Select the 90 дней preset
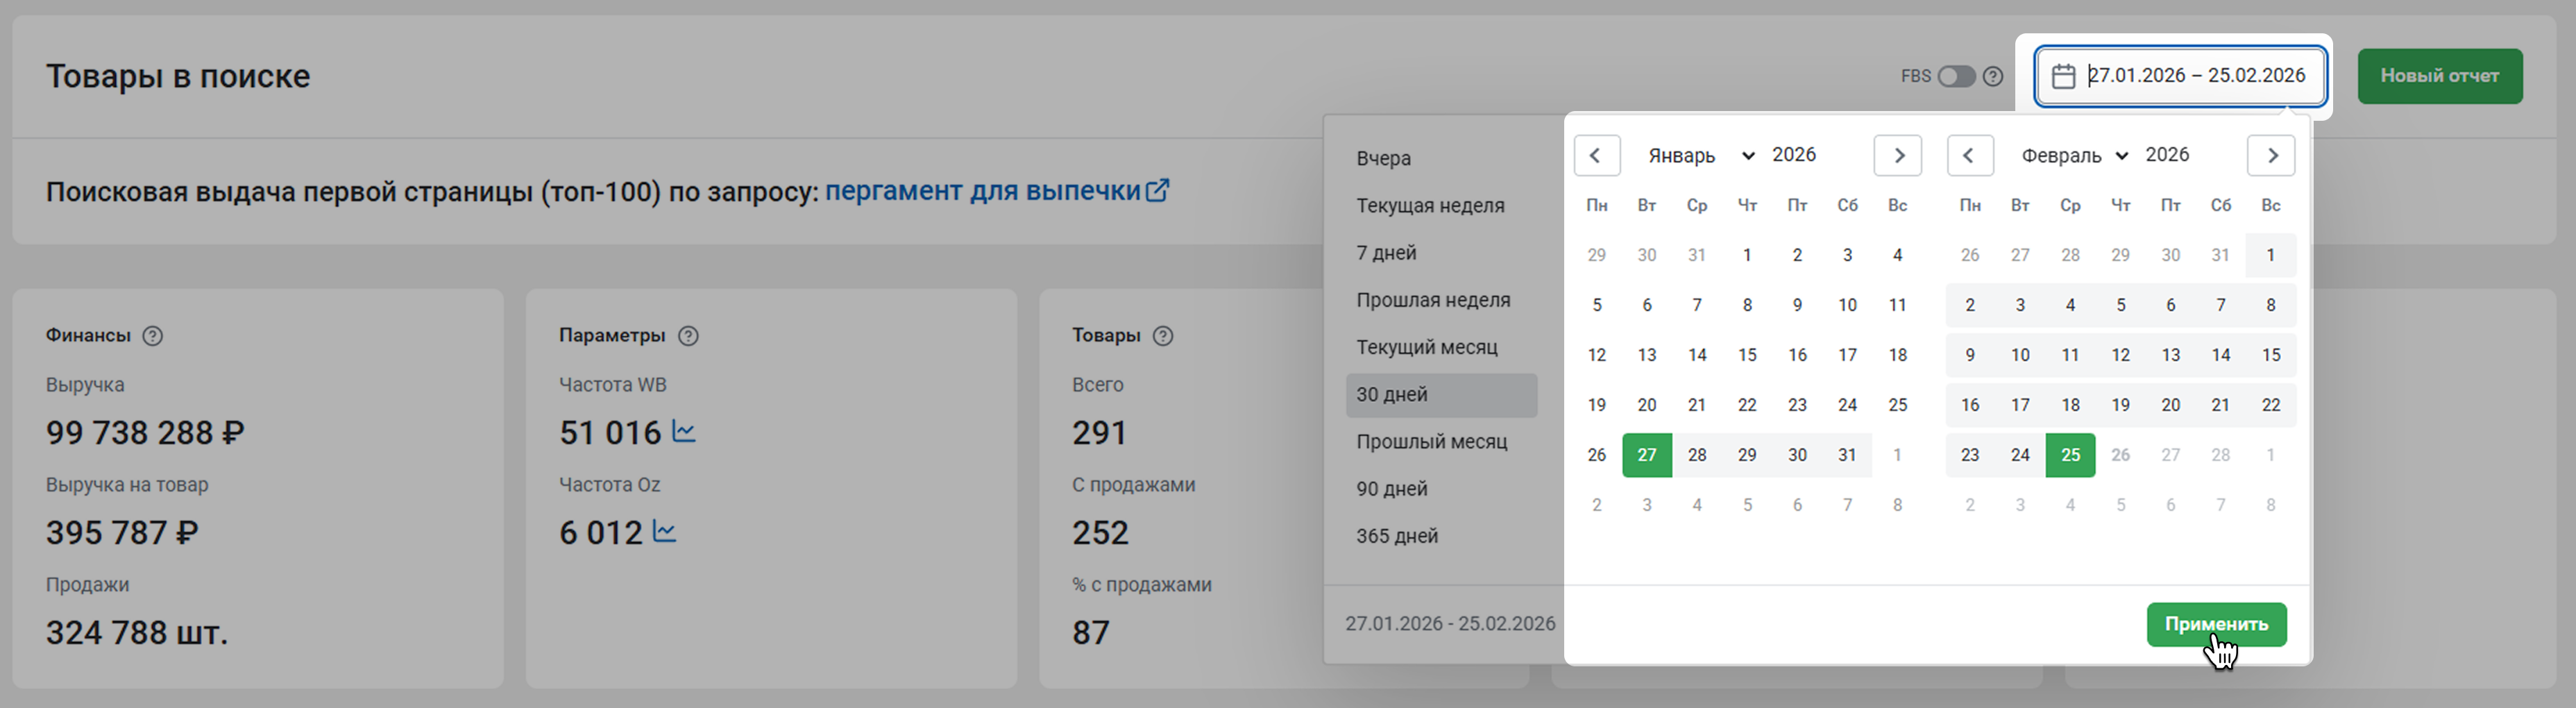The width and height of the screenshot is (2576, 708). pyautogui.click(x=1391, y=489)
